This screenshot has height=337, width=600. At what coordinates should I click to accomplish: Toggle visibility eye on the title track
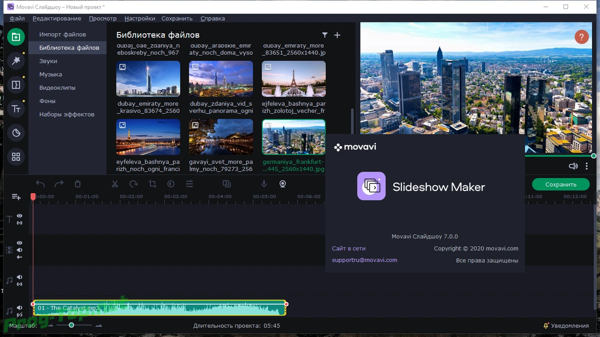point(20,215)
